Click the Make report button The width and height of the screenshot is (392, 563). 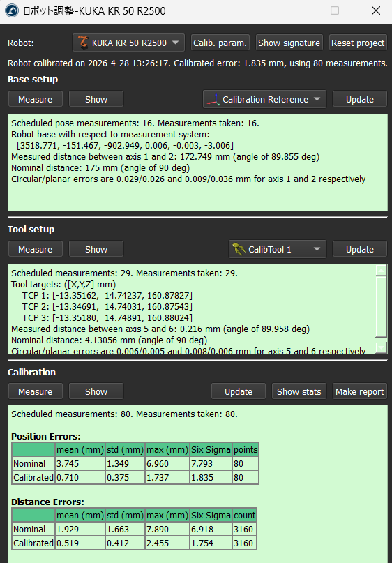[x=360, y=391]
